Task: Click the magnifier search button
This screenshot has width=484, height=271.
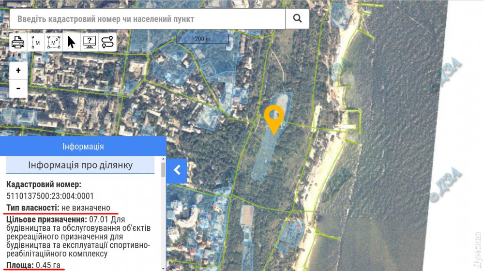Action: 297,18
